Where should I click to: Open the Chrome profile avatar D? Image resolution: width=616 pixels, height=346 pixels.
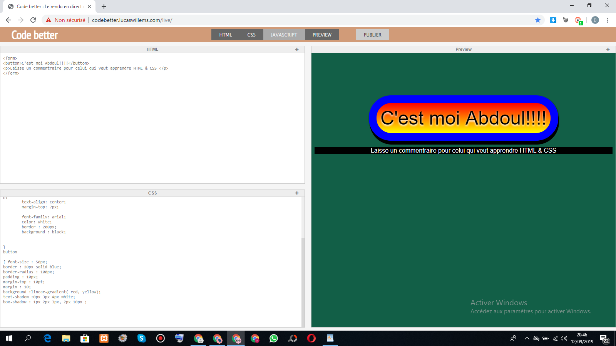click(595, 20)
